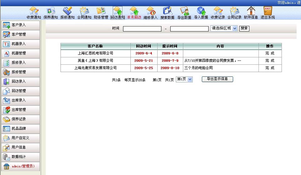Open 回访通知 toolbar icon
This screenshot has width=301, height=175.
click(118, 13)
